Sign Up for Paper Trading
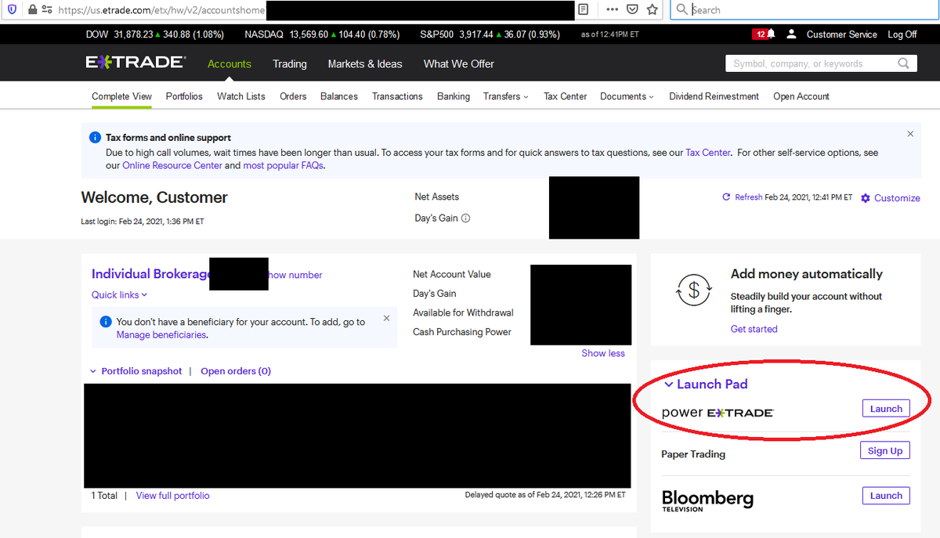The height and width of the screenshot is (538, 940). (885, 451)
